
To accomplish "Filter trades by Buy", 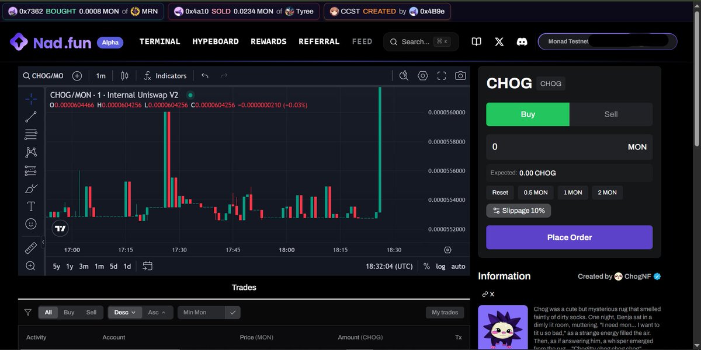I will click(69, 313).
